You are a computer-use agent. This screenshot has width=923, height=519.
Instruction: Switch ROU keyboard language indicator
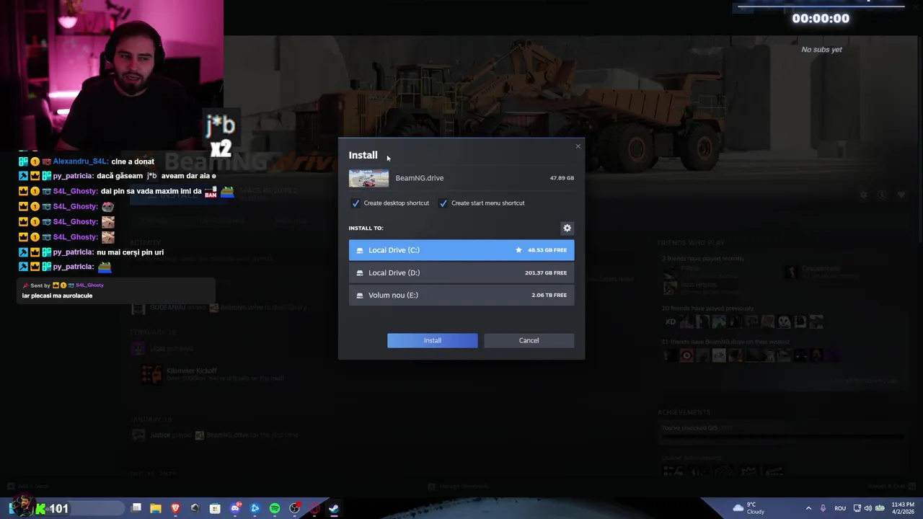tap(840, 508)
